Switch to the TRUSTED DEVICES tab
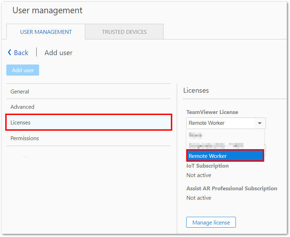Screen dimensions: 290x237 click(124, 32)
